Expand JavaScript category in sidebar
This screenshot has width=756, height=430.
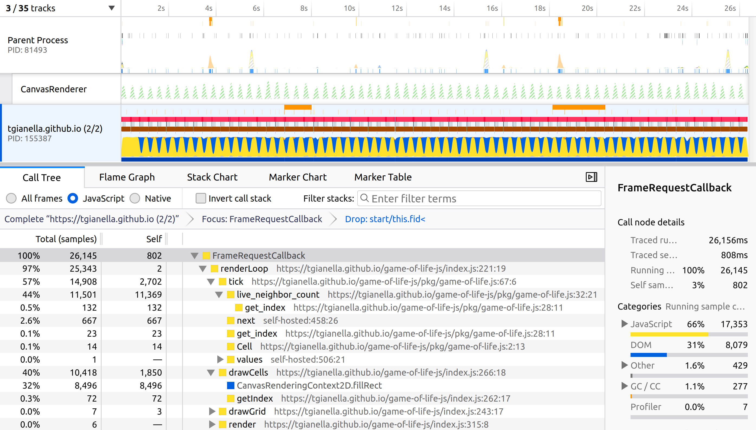click(624, 324)
